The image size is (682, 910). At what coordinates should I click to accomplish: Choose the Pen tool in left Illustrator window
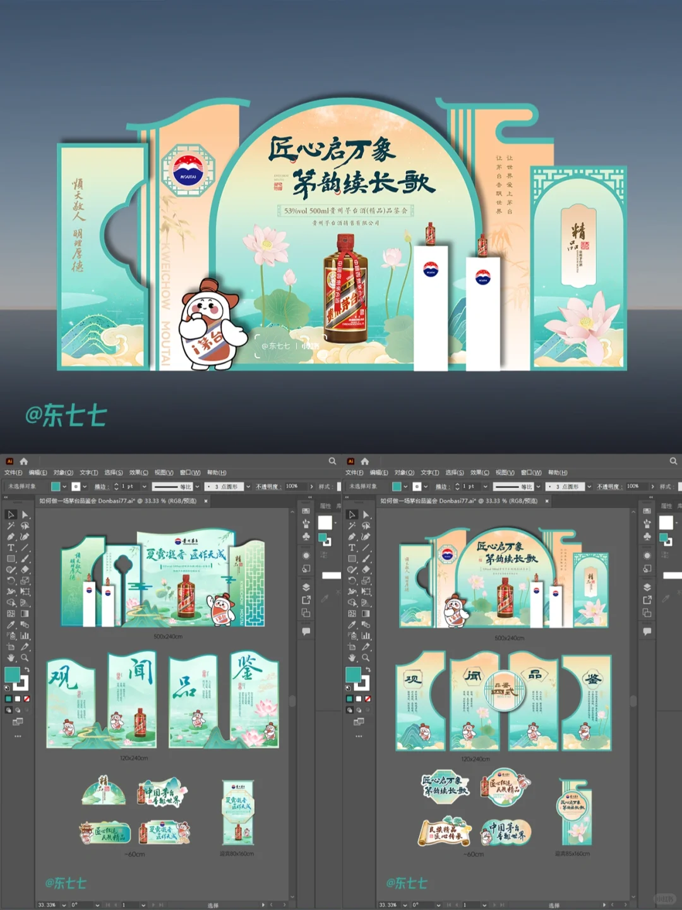11,537
